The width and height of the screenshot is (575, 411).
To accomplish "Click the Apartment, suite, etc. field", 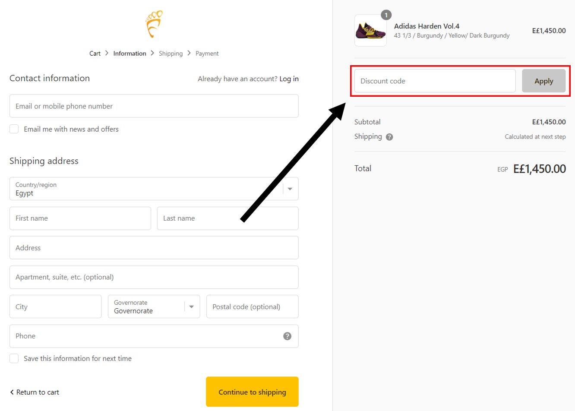I will 154,277.
